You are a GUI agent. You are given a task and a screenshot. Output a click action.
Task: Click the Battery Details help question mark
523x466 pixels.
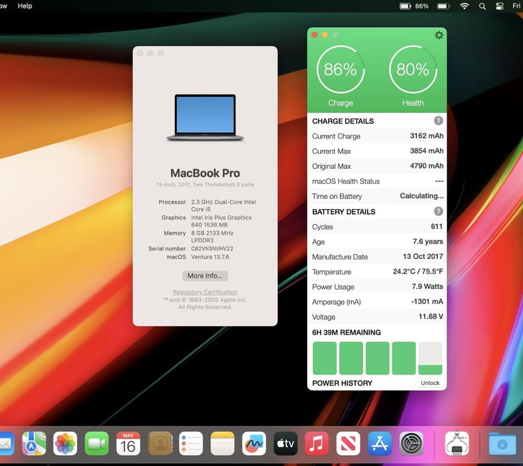tap(439, 211)
